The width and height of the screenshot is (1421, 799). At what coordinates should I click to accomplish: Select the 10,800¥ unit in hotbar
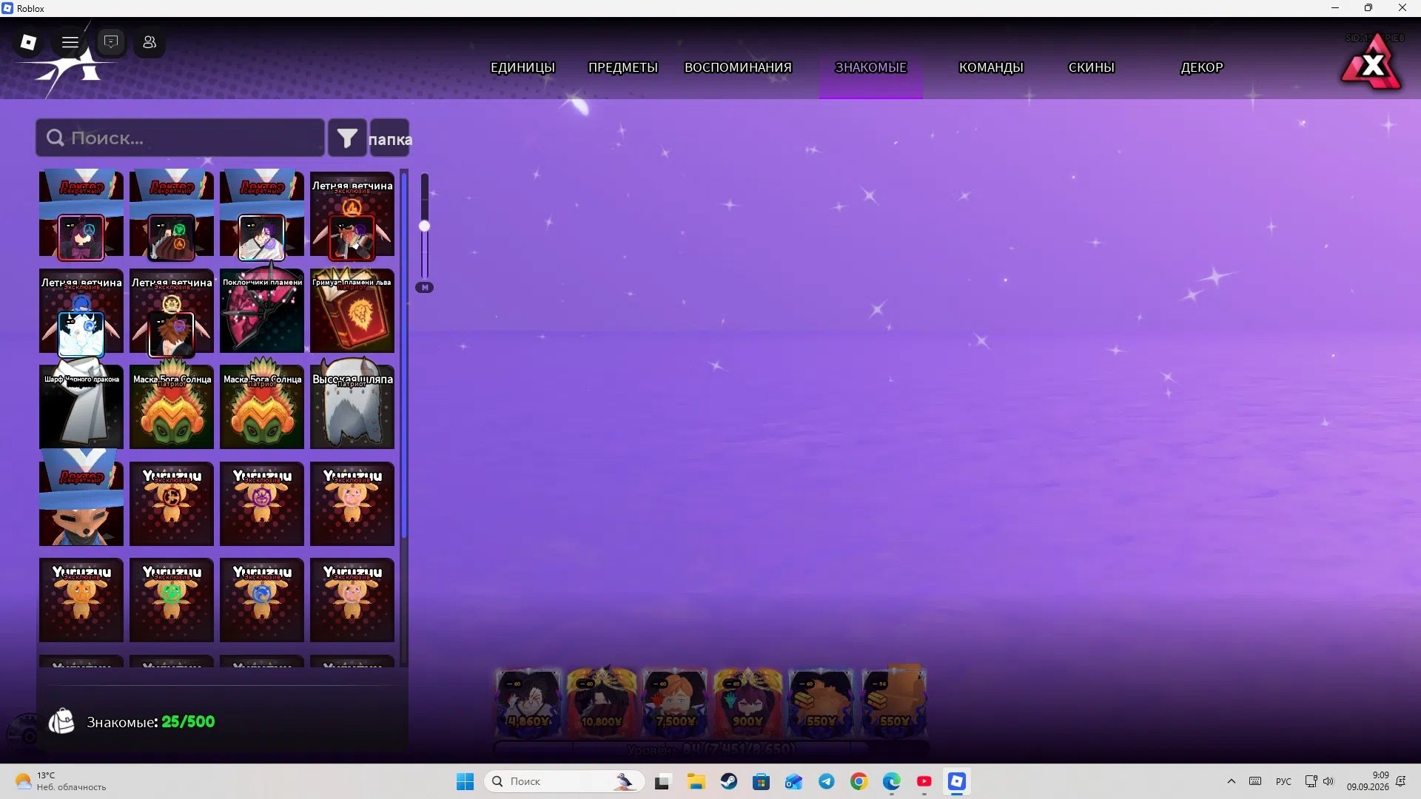tap(602, 703)
